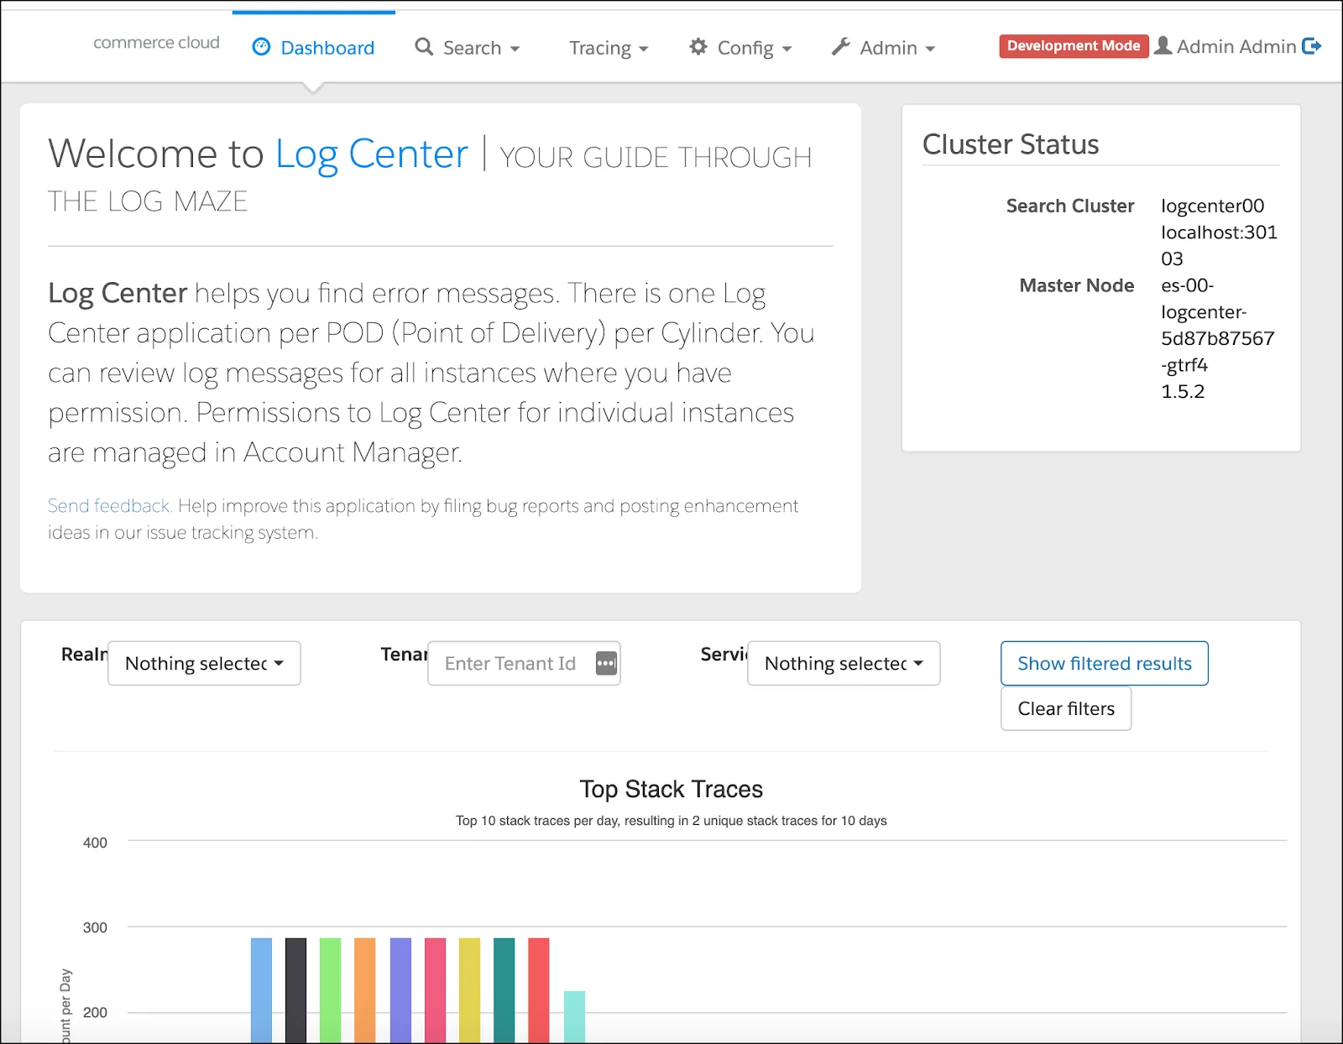Select the pink chart bar
The height and width of the screenshot is (1044, 1343).
(435, 990)
